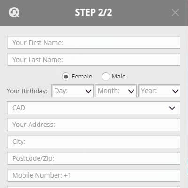The width and height of the screenshot is (188, 188).
Task: Select the Male radio button
Action: [105, 77]
